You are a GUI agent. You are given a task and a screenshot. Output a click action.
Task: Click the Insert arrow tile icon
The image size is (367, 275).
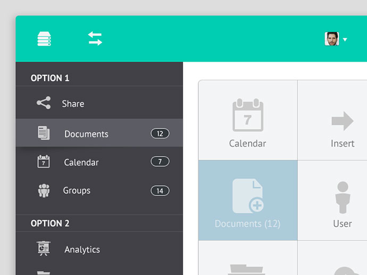[x=343, y=121]
